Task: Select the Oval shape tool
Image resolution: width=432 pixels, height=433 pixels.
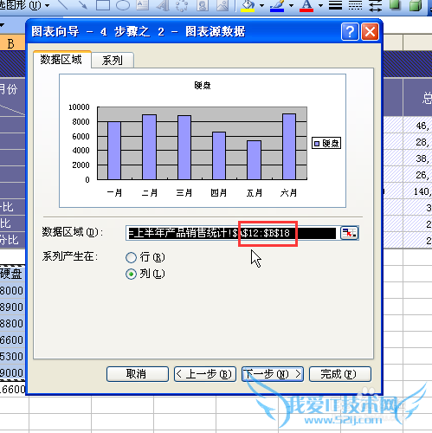Action: pos(123,5)
